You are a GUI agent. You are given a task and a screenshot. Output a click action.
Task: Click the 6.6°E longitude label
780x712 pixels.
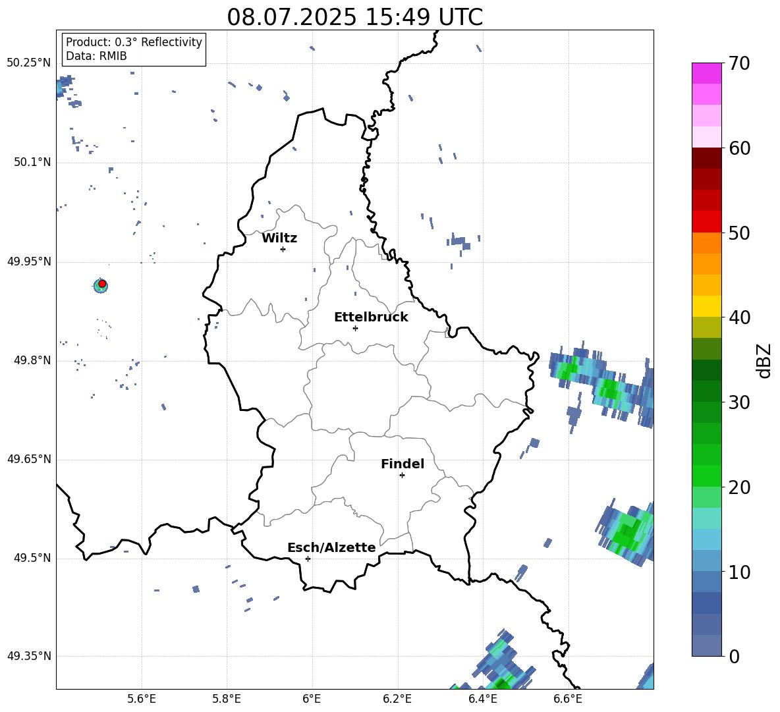[568, 699]
